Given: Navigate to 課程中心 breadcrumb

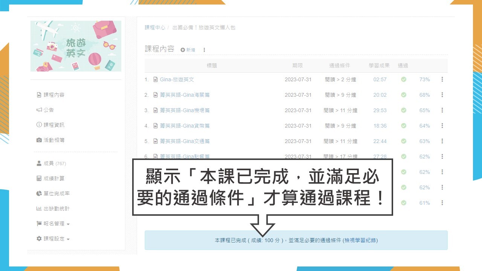Looking at the screenshot, I should point(155,27).
